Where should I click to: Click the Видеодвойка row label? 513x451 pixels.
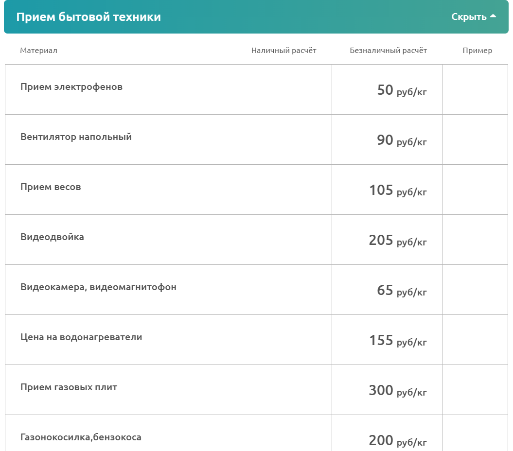[52, 237]
